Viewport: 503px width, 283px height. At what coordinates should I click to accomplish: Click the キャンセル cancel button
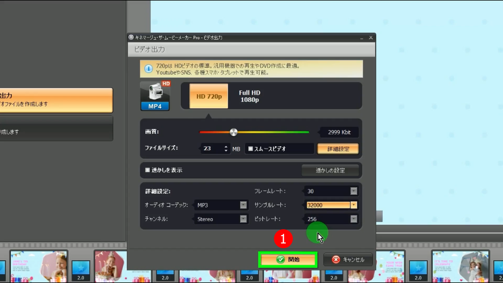point(348,260)
